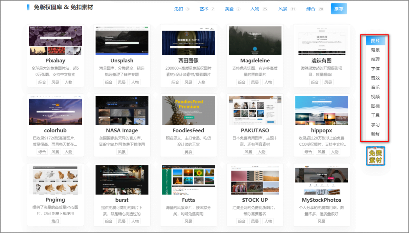Switch to the 风景 filter tab
This screenshot has height=233, width=409.
coord(283,8)
